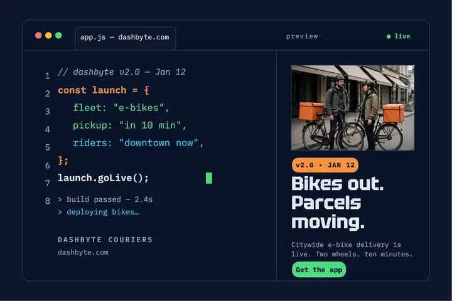This screenshot has width=452, height=301.
Task: Click line number 8 in the gutter
Action: (48, 201)
